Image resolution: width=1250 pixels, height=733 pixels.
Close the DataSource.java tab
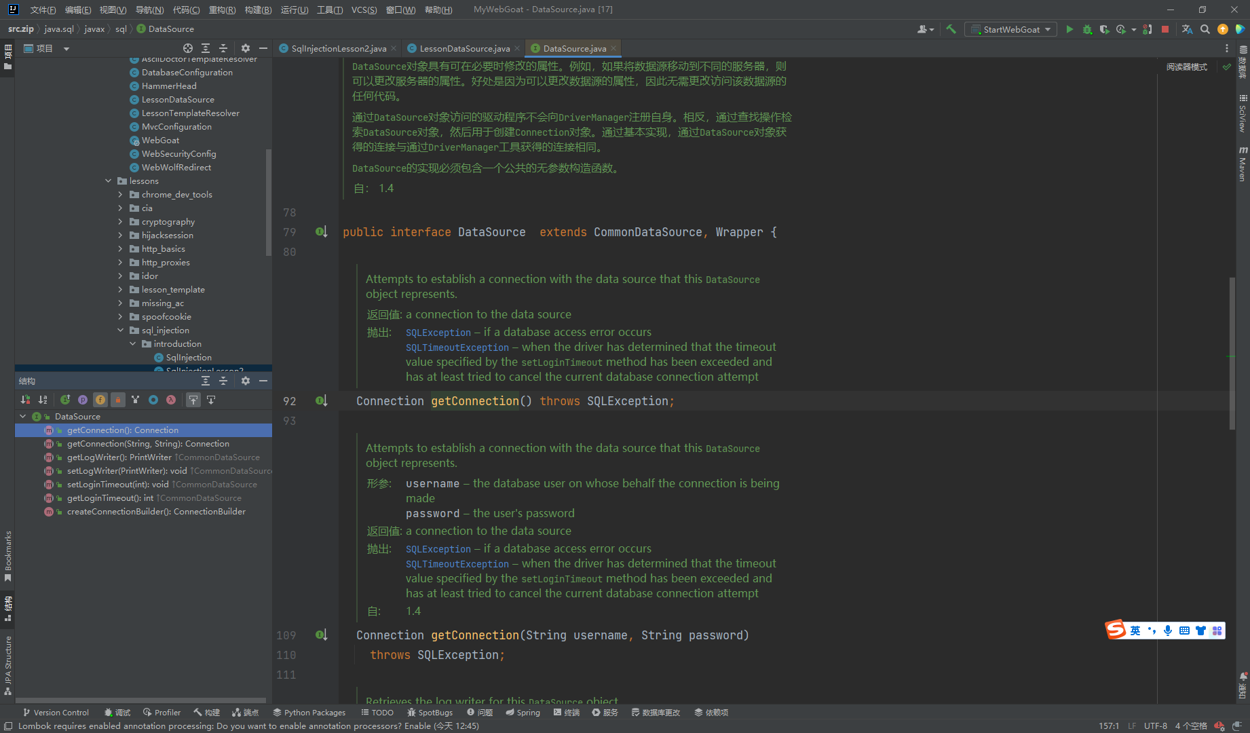tap(613, 48)
